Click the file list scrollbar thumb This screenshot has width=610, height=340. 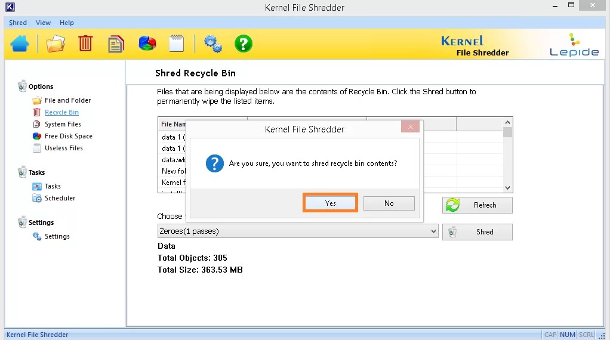click(x=507, y=132)
